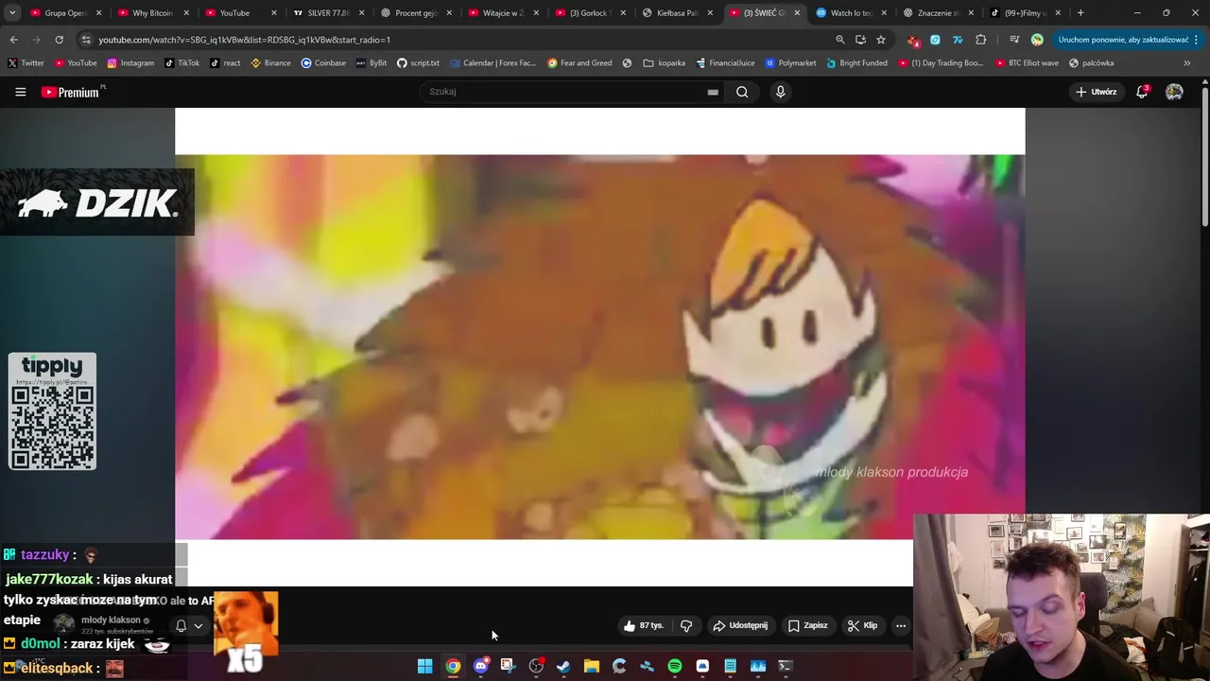This screenshot has width=1210, height=681.
Task: Expand notification options chevron next to bell
Action: [x=198, y=625]
